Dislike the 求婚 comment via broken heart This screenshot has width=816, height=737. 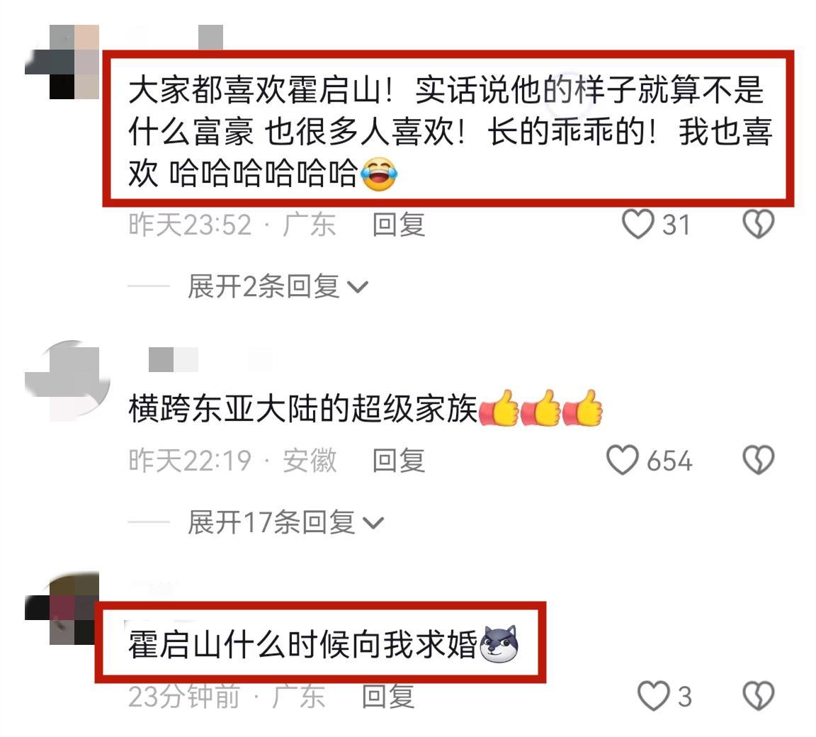click(x=758, y=697)
